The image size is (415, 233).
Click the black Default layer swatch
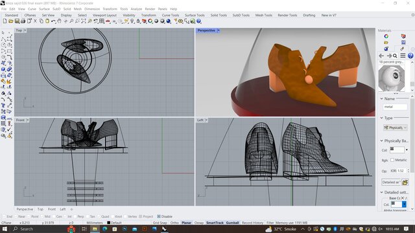coord(108,223)
